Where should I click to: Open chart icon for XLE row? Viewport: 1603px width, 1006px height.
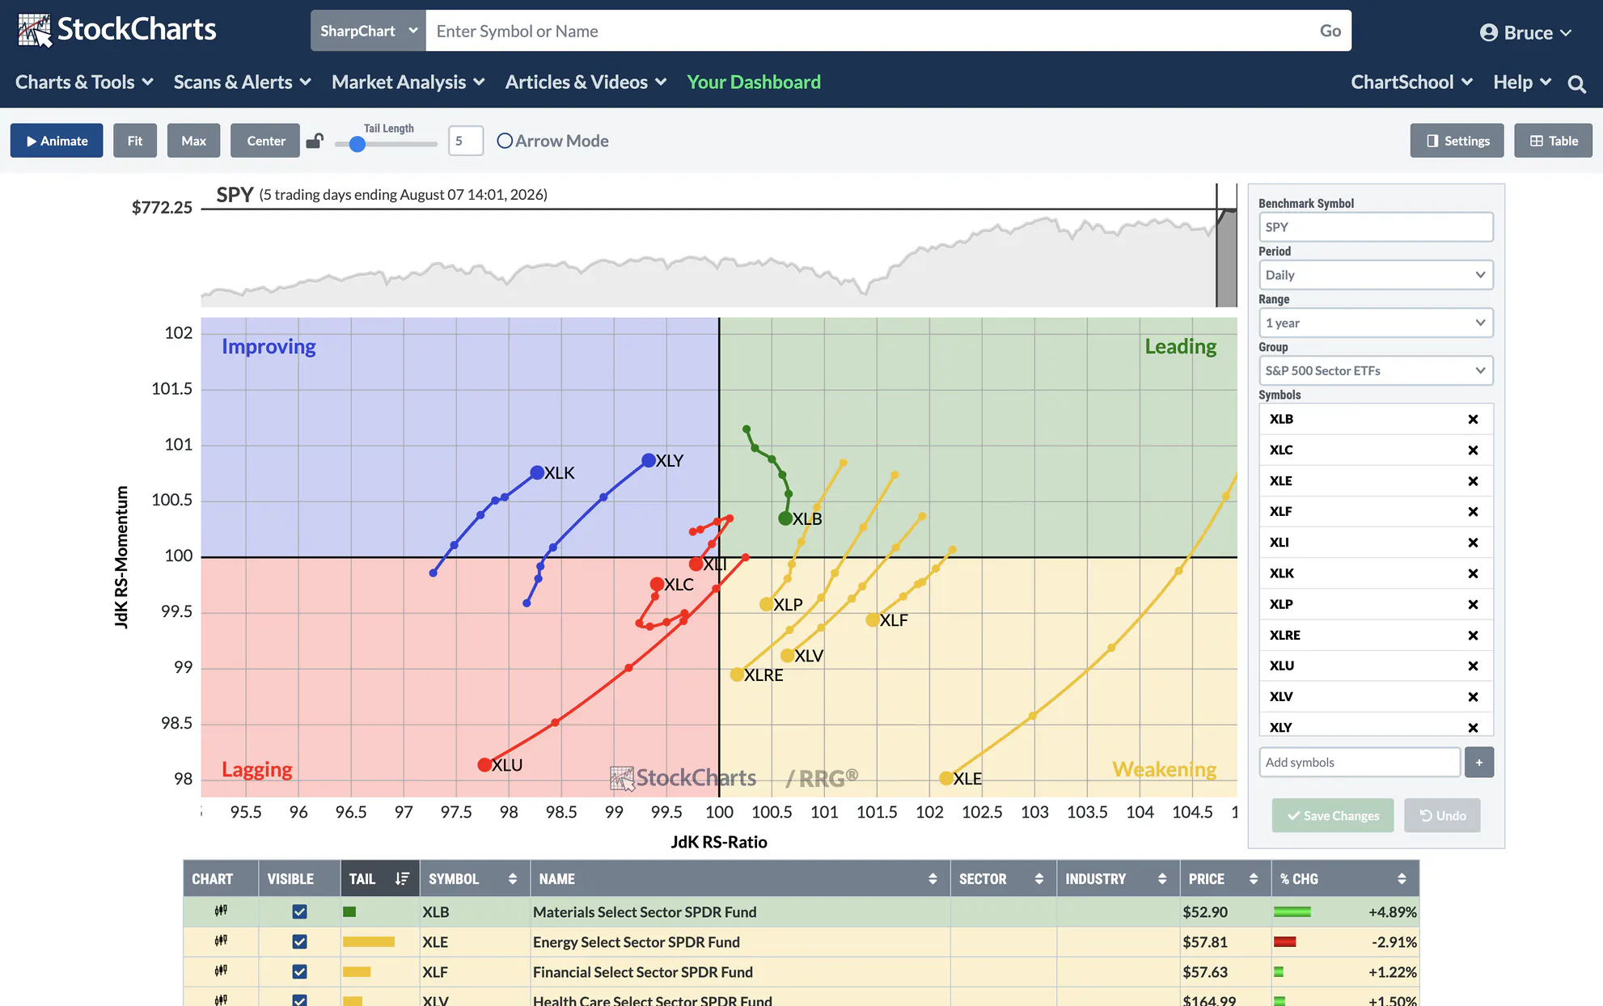(221, 940)
